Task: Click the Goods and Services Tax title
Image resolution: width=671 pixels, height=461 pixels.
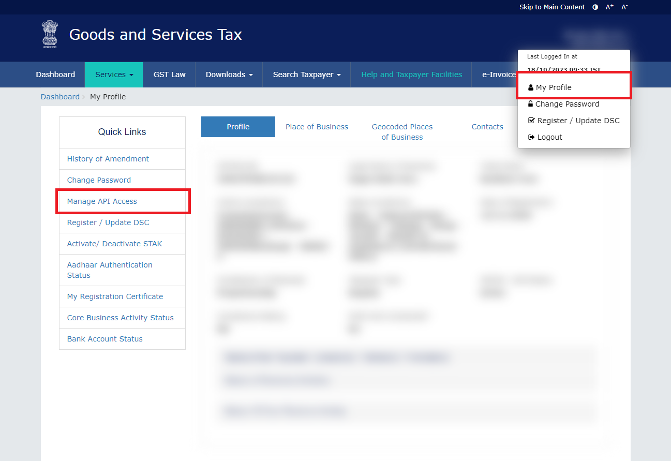Action: point(156,35)
